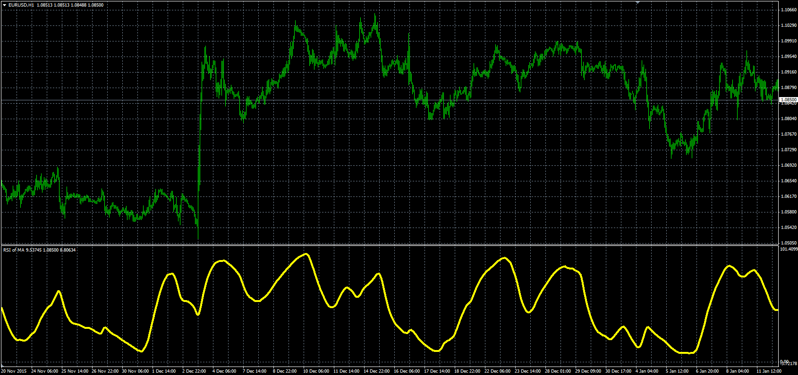Click the 17 Dec 14:00 time label
The image size is (798, 375).
[x=437, y=371]
